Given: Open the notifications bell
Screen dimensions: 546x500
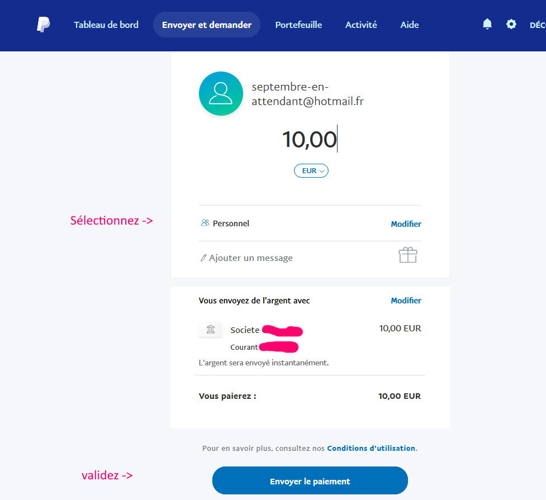Looking at the screenshot, I should coord(487,24).
